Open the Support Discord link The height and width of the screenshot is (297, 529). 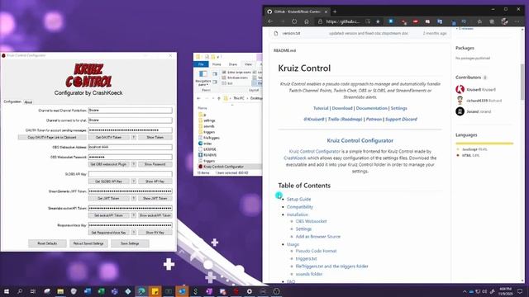tap(401, 119)
